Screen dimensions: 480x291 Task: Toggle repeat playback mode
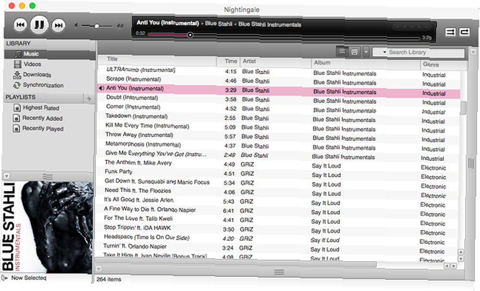click(x=464, y=32)
